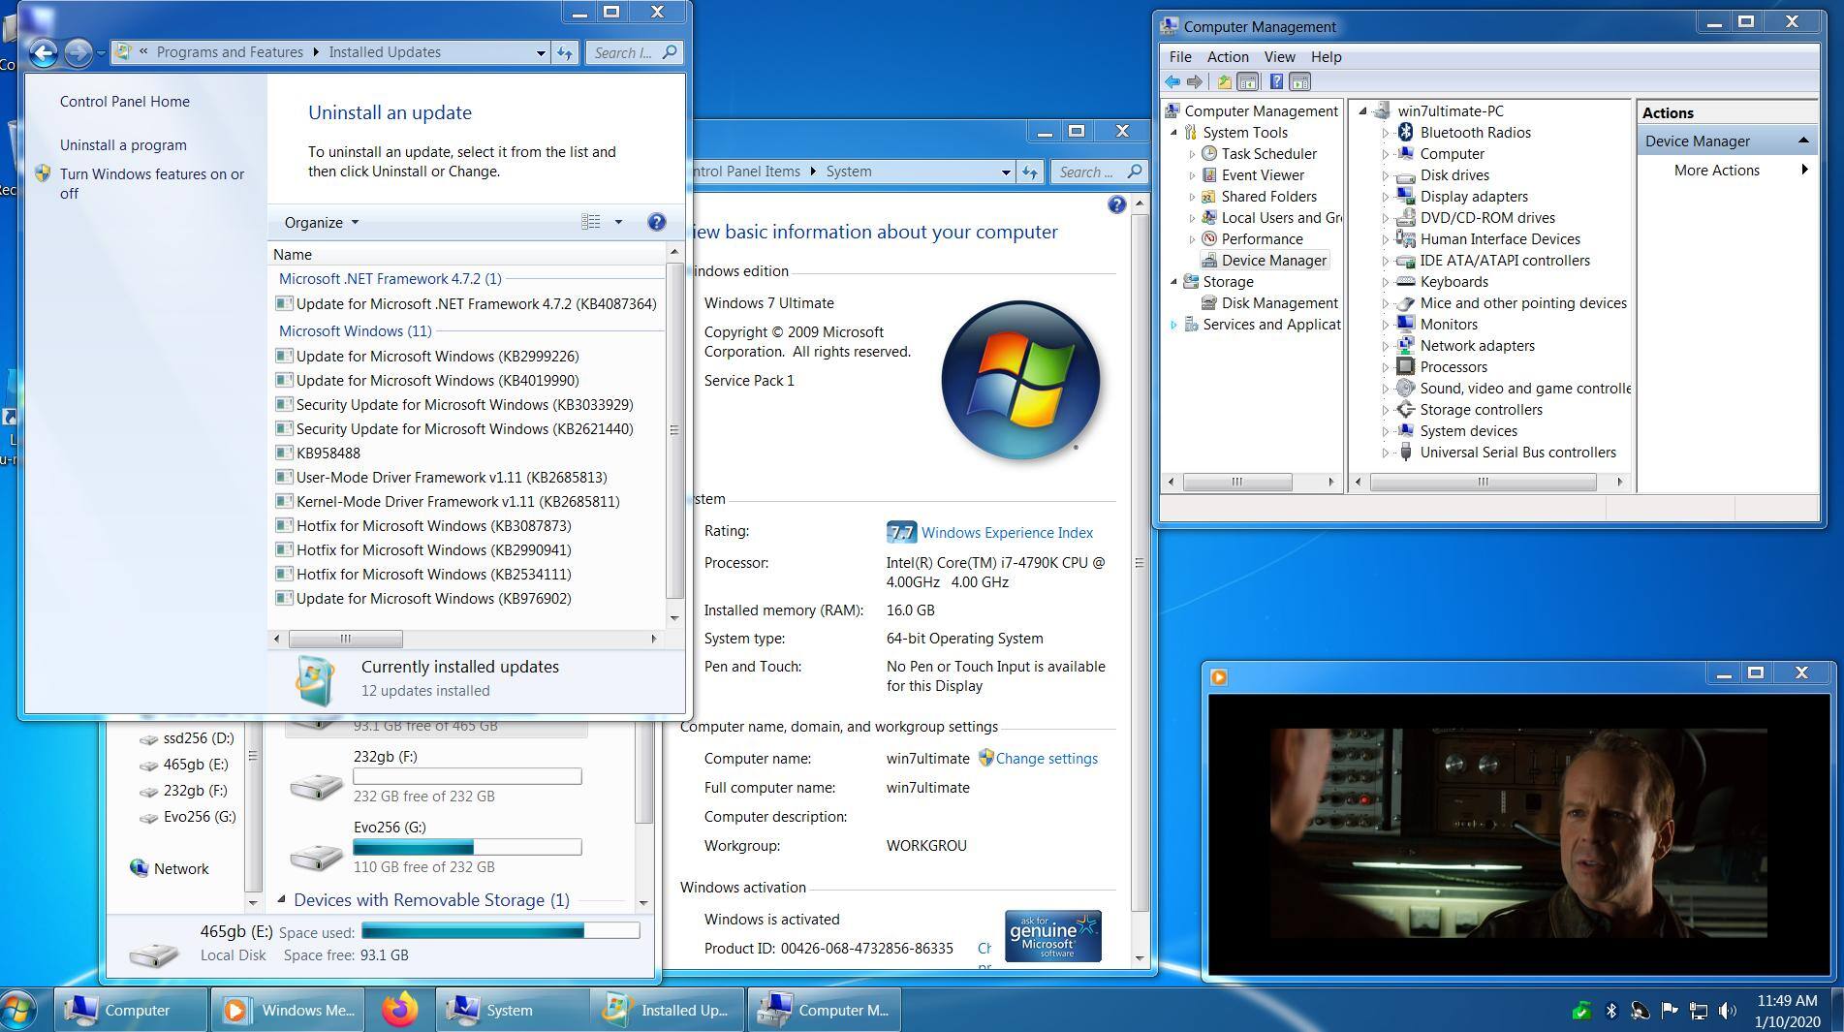The width and height of the screenshot is (1844, 1032).
Task: Click the Help icon in Computer Management toolbar
Action: 1276,82
